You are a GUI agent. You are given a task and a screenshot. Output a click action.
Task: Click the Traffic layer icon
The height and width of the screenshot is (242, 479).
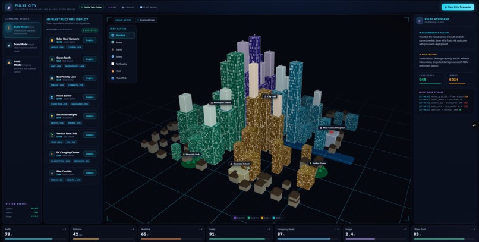click(x=113, y=49)
